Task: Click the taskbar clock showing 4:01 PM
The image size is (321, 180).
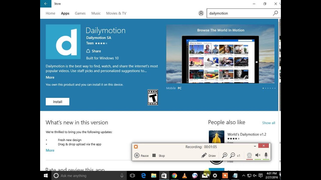Action: [x=271, y=175]
